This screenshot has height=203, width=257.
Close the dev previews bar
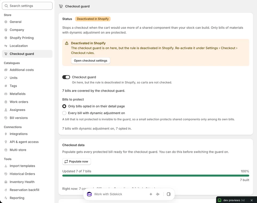[252, 200]
